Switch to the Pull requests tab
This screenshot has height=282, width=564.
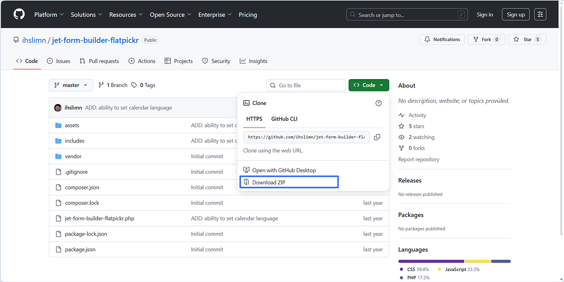pos(99,61)
